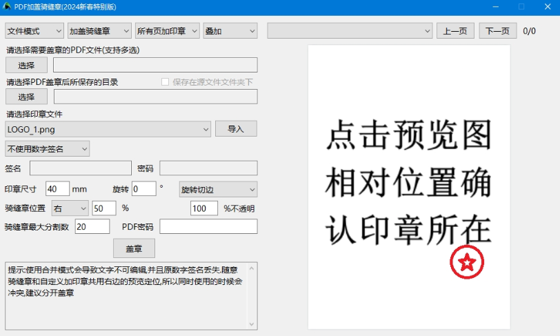Click the 旋转 angle field showing 0
This screenshot has width=560, height=336.
coord(144,189)
